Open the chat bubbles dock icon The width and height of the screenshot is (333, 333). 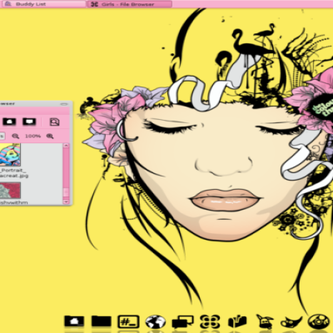tap(182, 322)
